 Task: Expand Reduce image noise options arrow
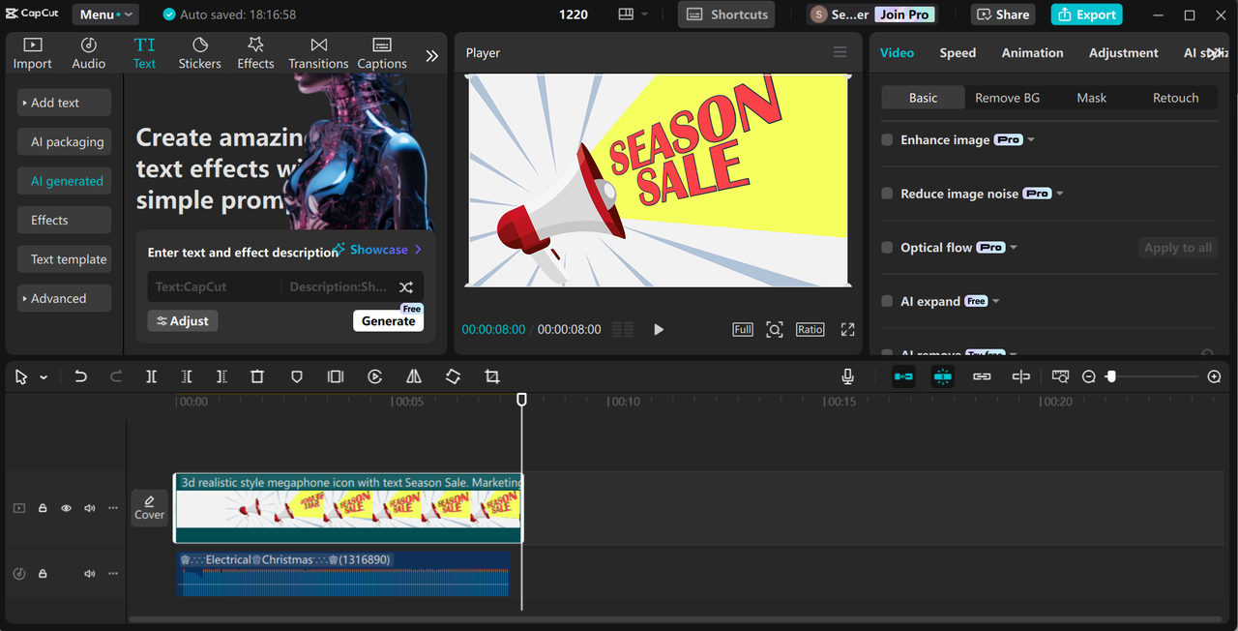tap(1060, 194)
